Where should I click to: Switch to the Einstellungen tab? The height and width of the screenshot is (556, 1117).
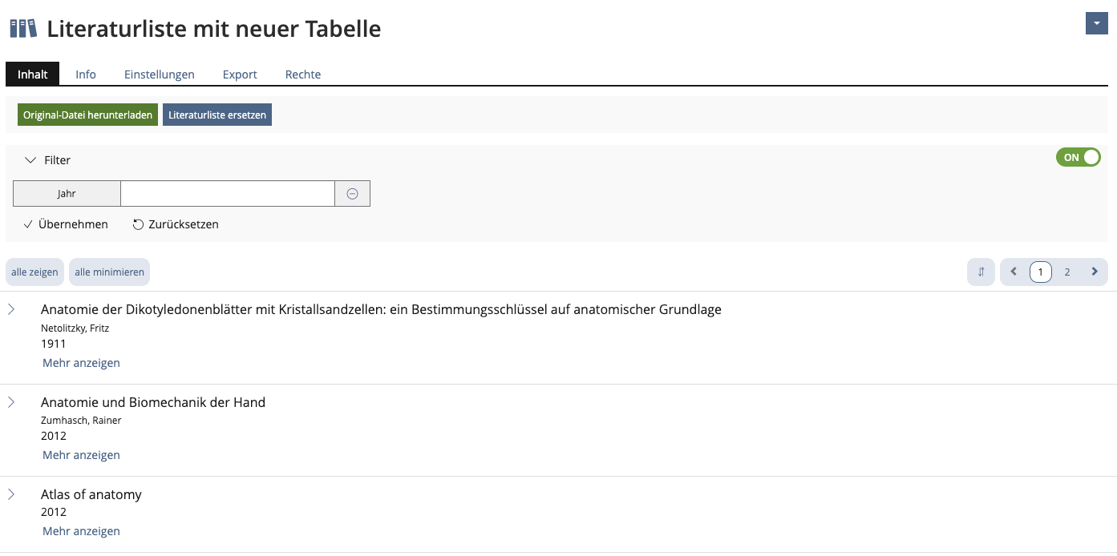click(x=159, y=75)
